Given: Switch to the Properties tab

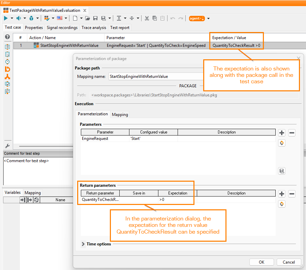Looking at the screenshot, I should 34,28.
